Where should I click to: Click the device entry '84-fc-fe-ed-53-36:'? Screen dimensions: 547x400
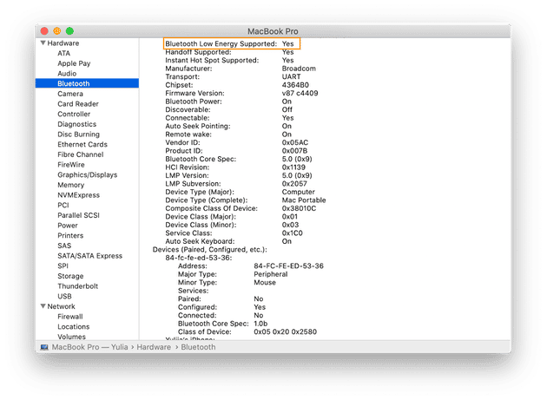coord(199,258)
